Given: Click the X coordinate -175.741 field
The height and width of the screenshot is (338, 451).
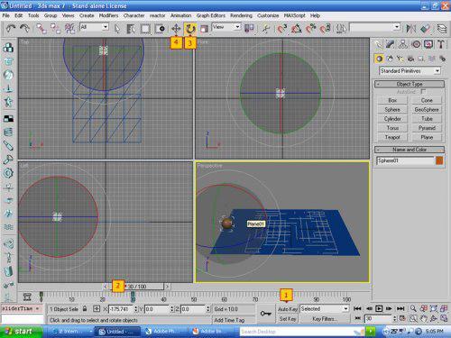Looking at the screenshot, I should click(x=121, y=309).
